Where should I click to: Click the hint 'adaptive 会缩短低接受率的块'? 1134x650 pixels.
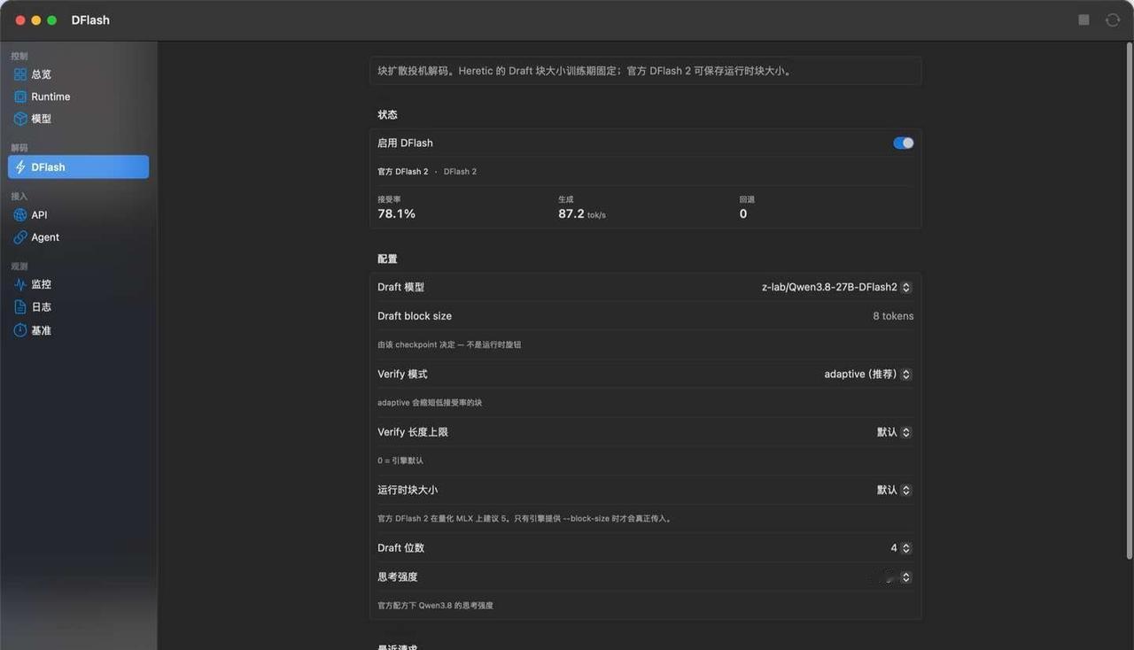pyautogui.click(x=430, y=403)
